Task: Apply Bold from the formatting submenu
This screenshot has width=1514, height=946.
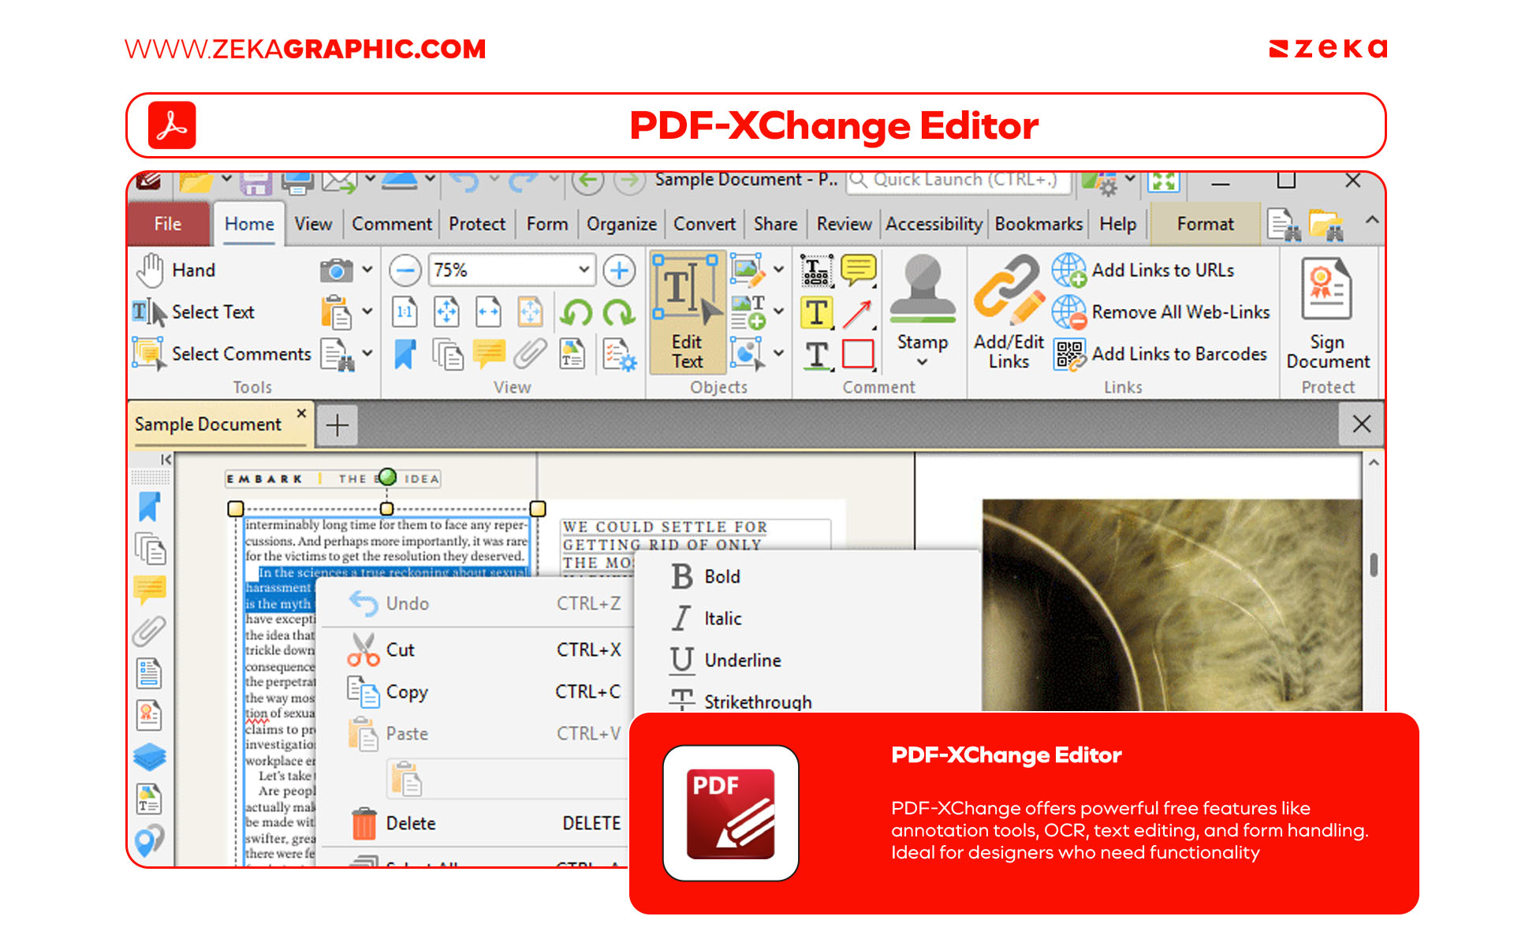Action: point(808,577)
